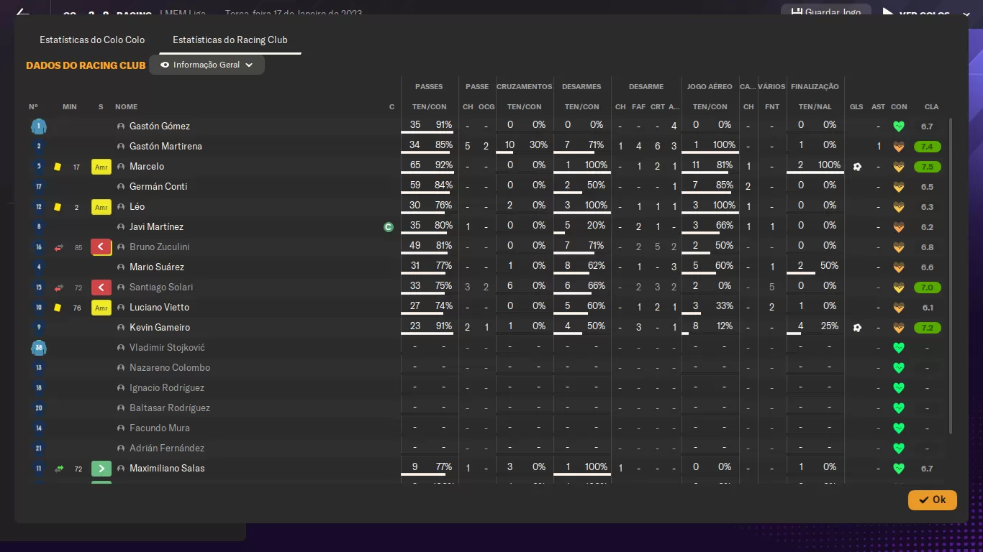Click the profile icon beside Ignacio Rodríguez

121,388
